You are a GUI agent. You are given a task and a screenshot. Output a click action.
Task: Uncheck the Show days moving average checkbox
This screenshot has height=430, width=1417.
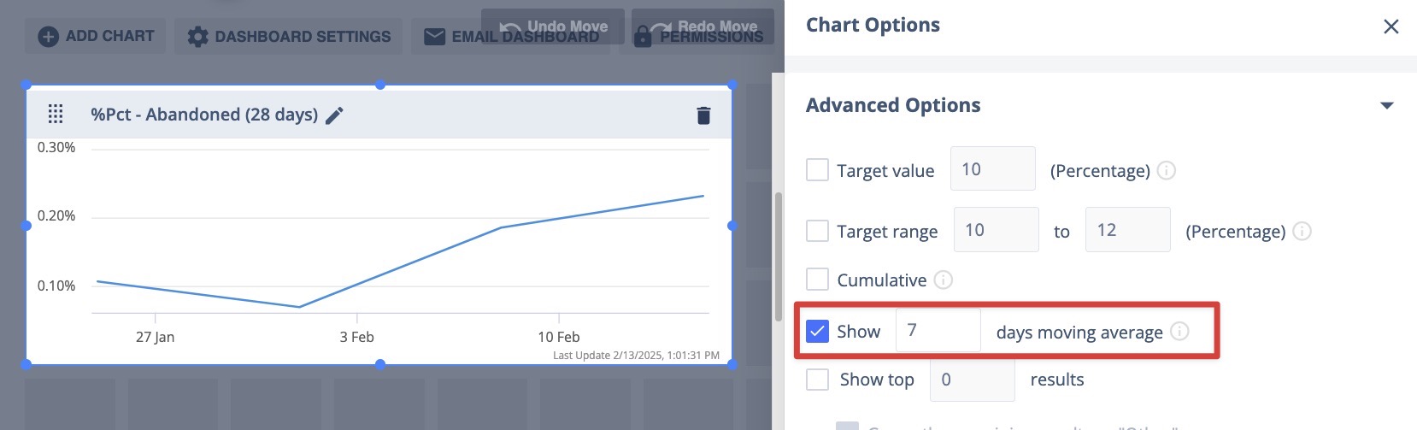point(817,331)
